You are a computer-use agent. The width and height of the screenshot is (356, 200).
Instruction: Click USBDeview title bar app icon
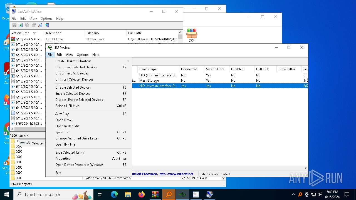tap(50, 47)
